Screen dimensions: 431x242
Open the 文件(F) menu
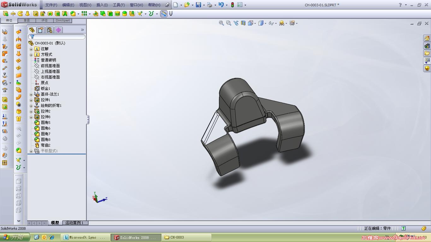coord(51,5)
